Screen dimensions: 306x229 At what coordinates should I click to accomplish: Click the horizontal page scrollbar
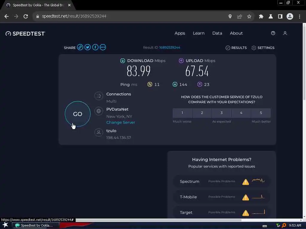pos(158,220)
